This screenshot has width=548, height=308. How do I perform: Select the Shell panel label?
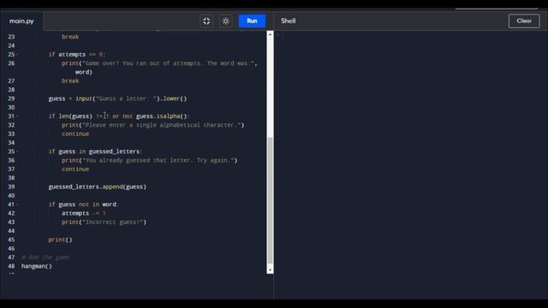click(x=289, y=21)
